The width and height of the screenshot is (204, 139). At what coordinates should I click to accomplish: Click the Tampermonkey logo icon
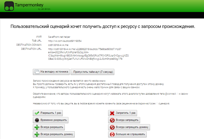[9, 6]
